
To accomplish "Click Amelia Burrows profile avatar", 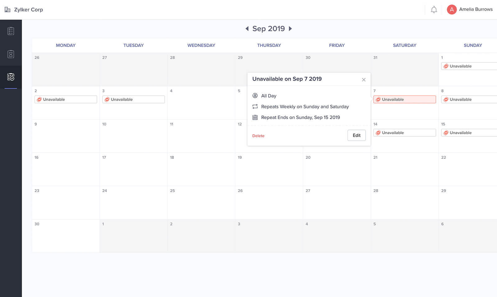I will pos(451,10).
